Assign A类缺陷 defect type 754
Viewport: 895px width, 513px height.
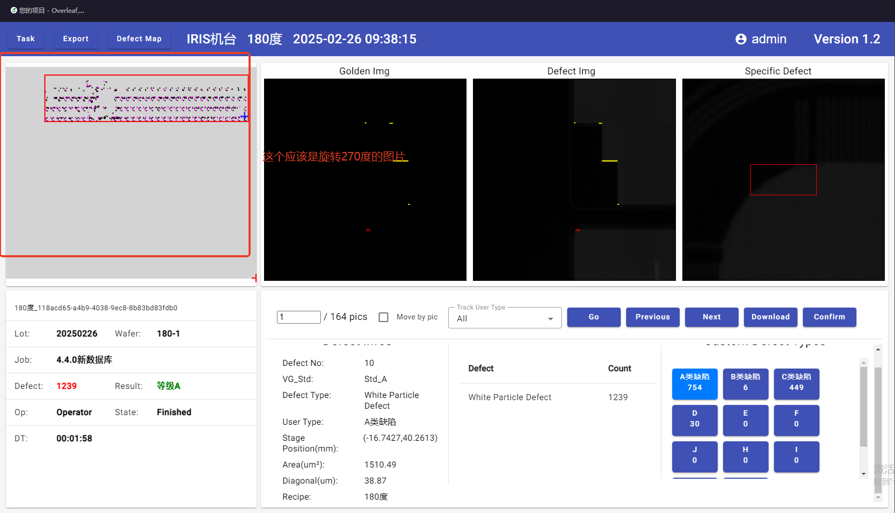[695, 384]
